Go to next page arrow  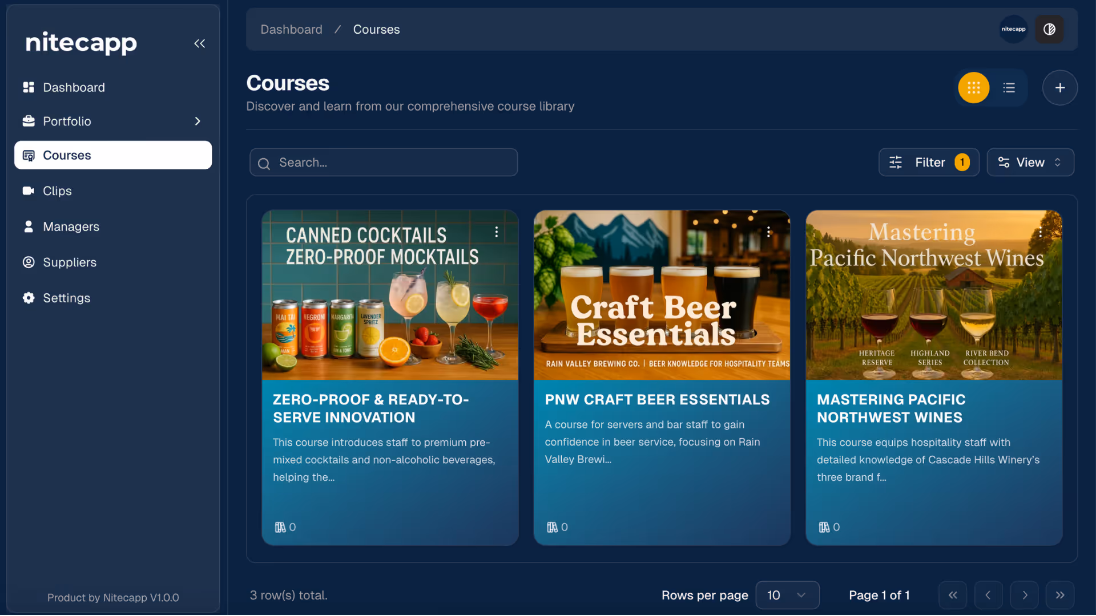click(1024, 595)
